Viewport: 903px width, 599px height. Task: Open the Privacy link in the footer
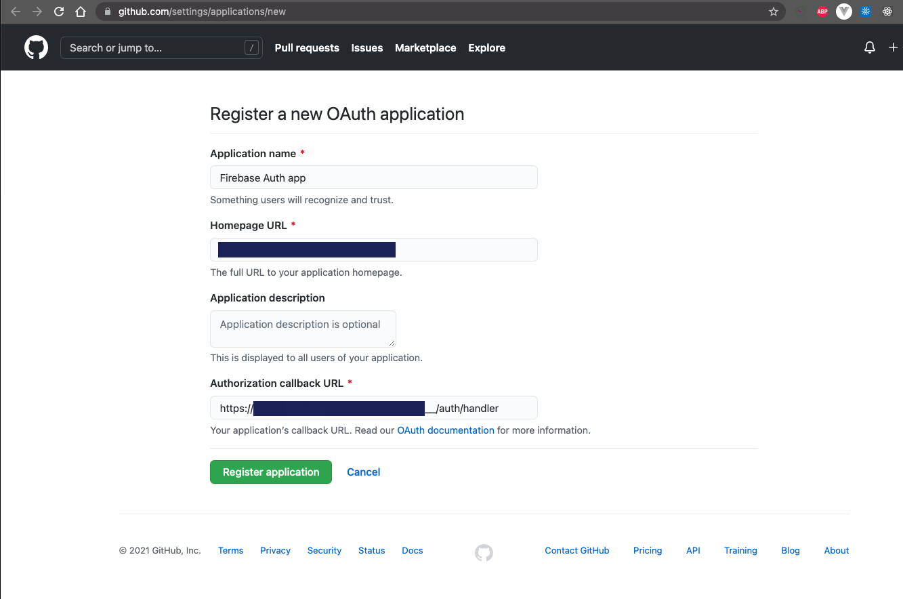[275, 551]
